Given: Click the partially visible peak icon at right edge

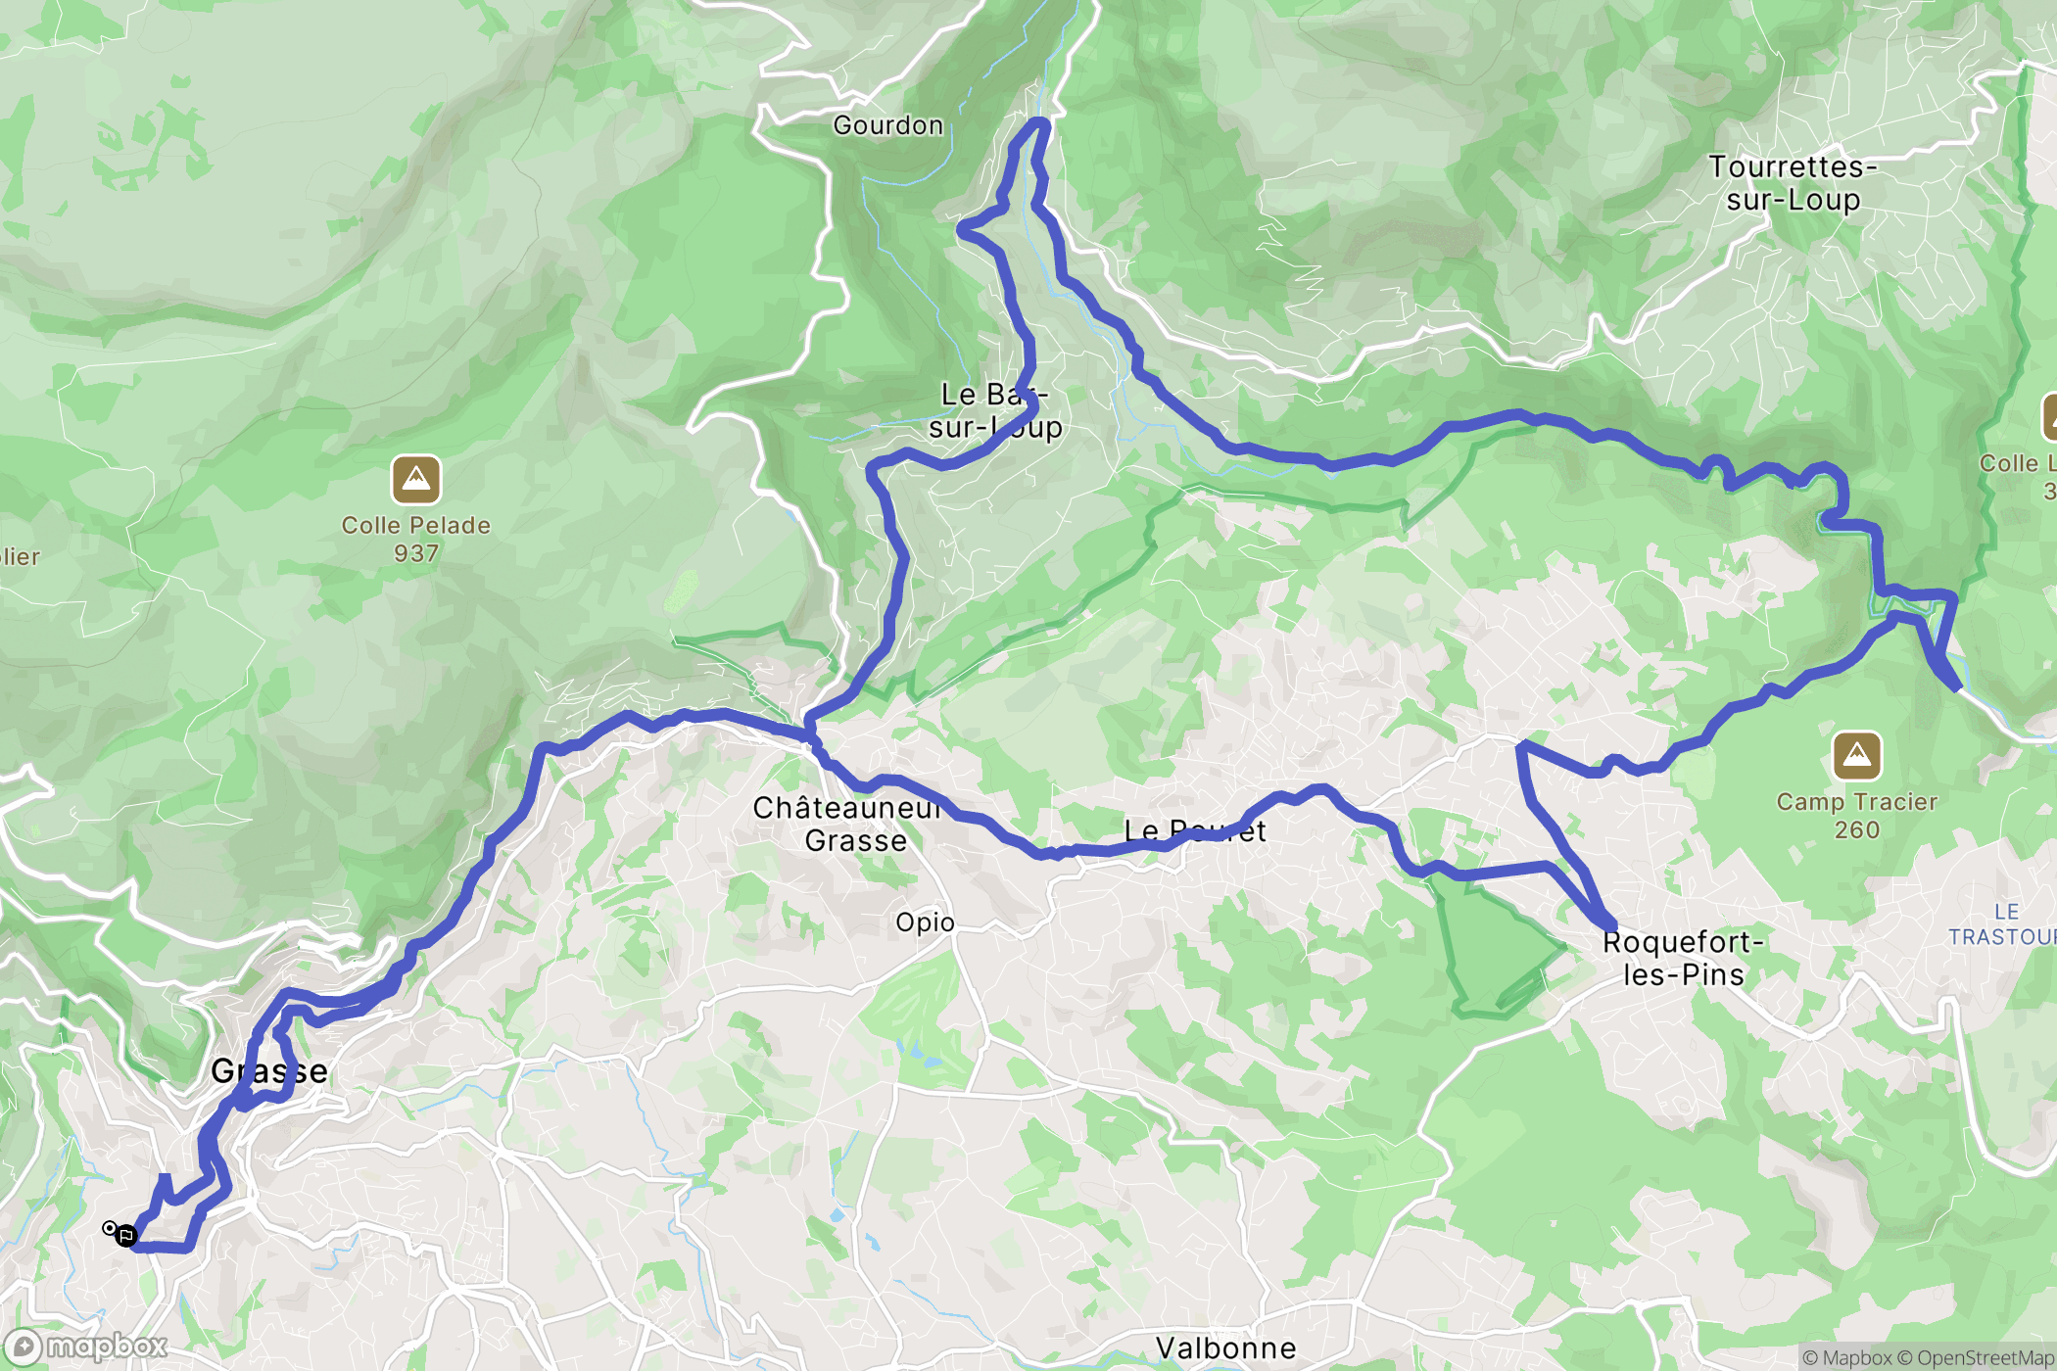Looking at the screenshot, I should [2049, 418].
